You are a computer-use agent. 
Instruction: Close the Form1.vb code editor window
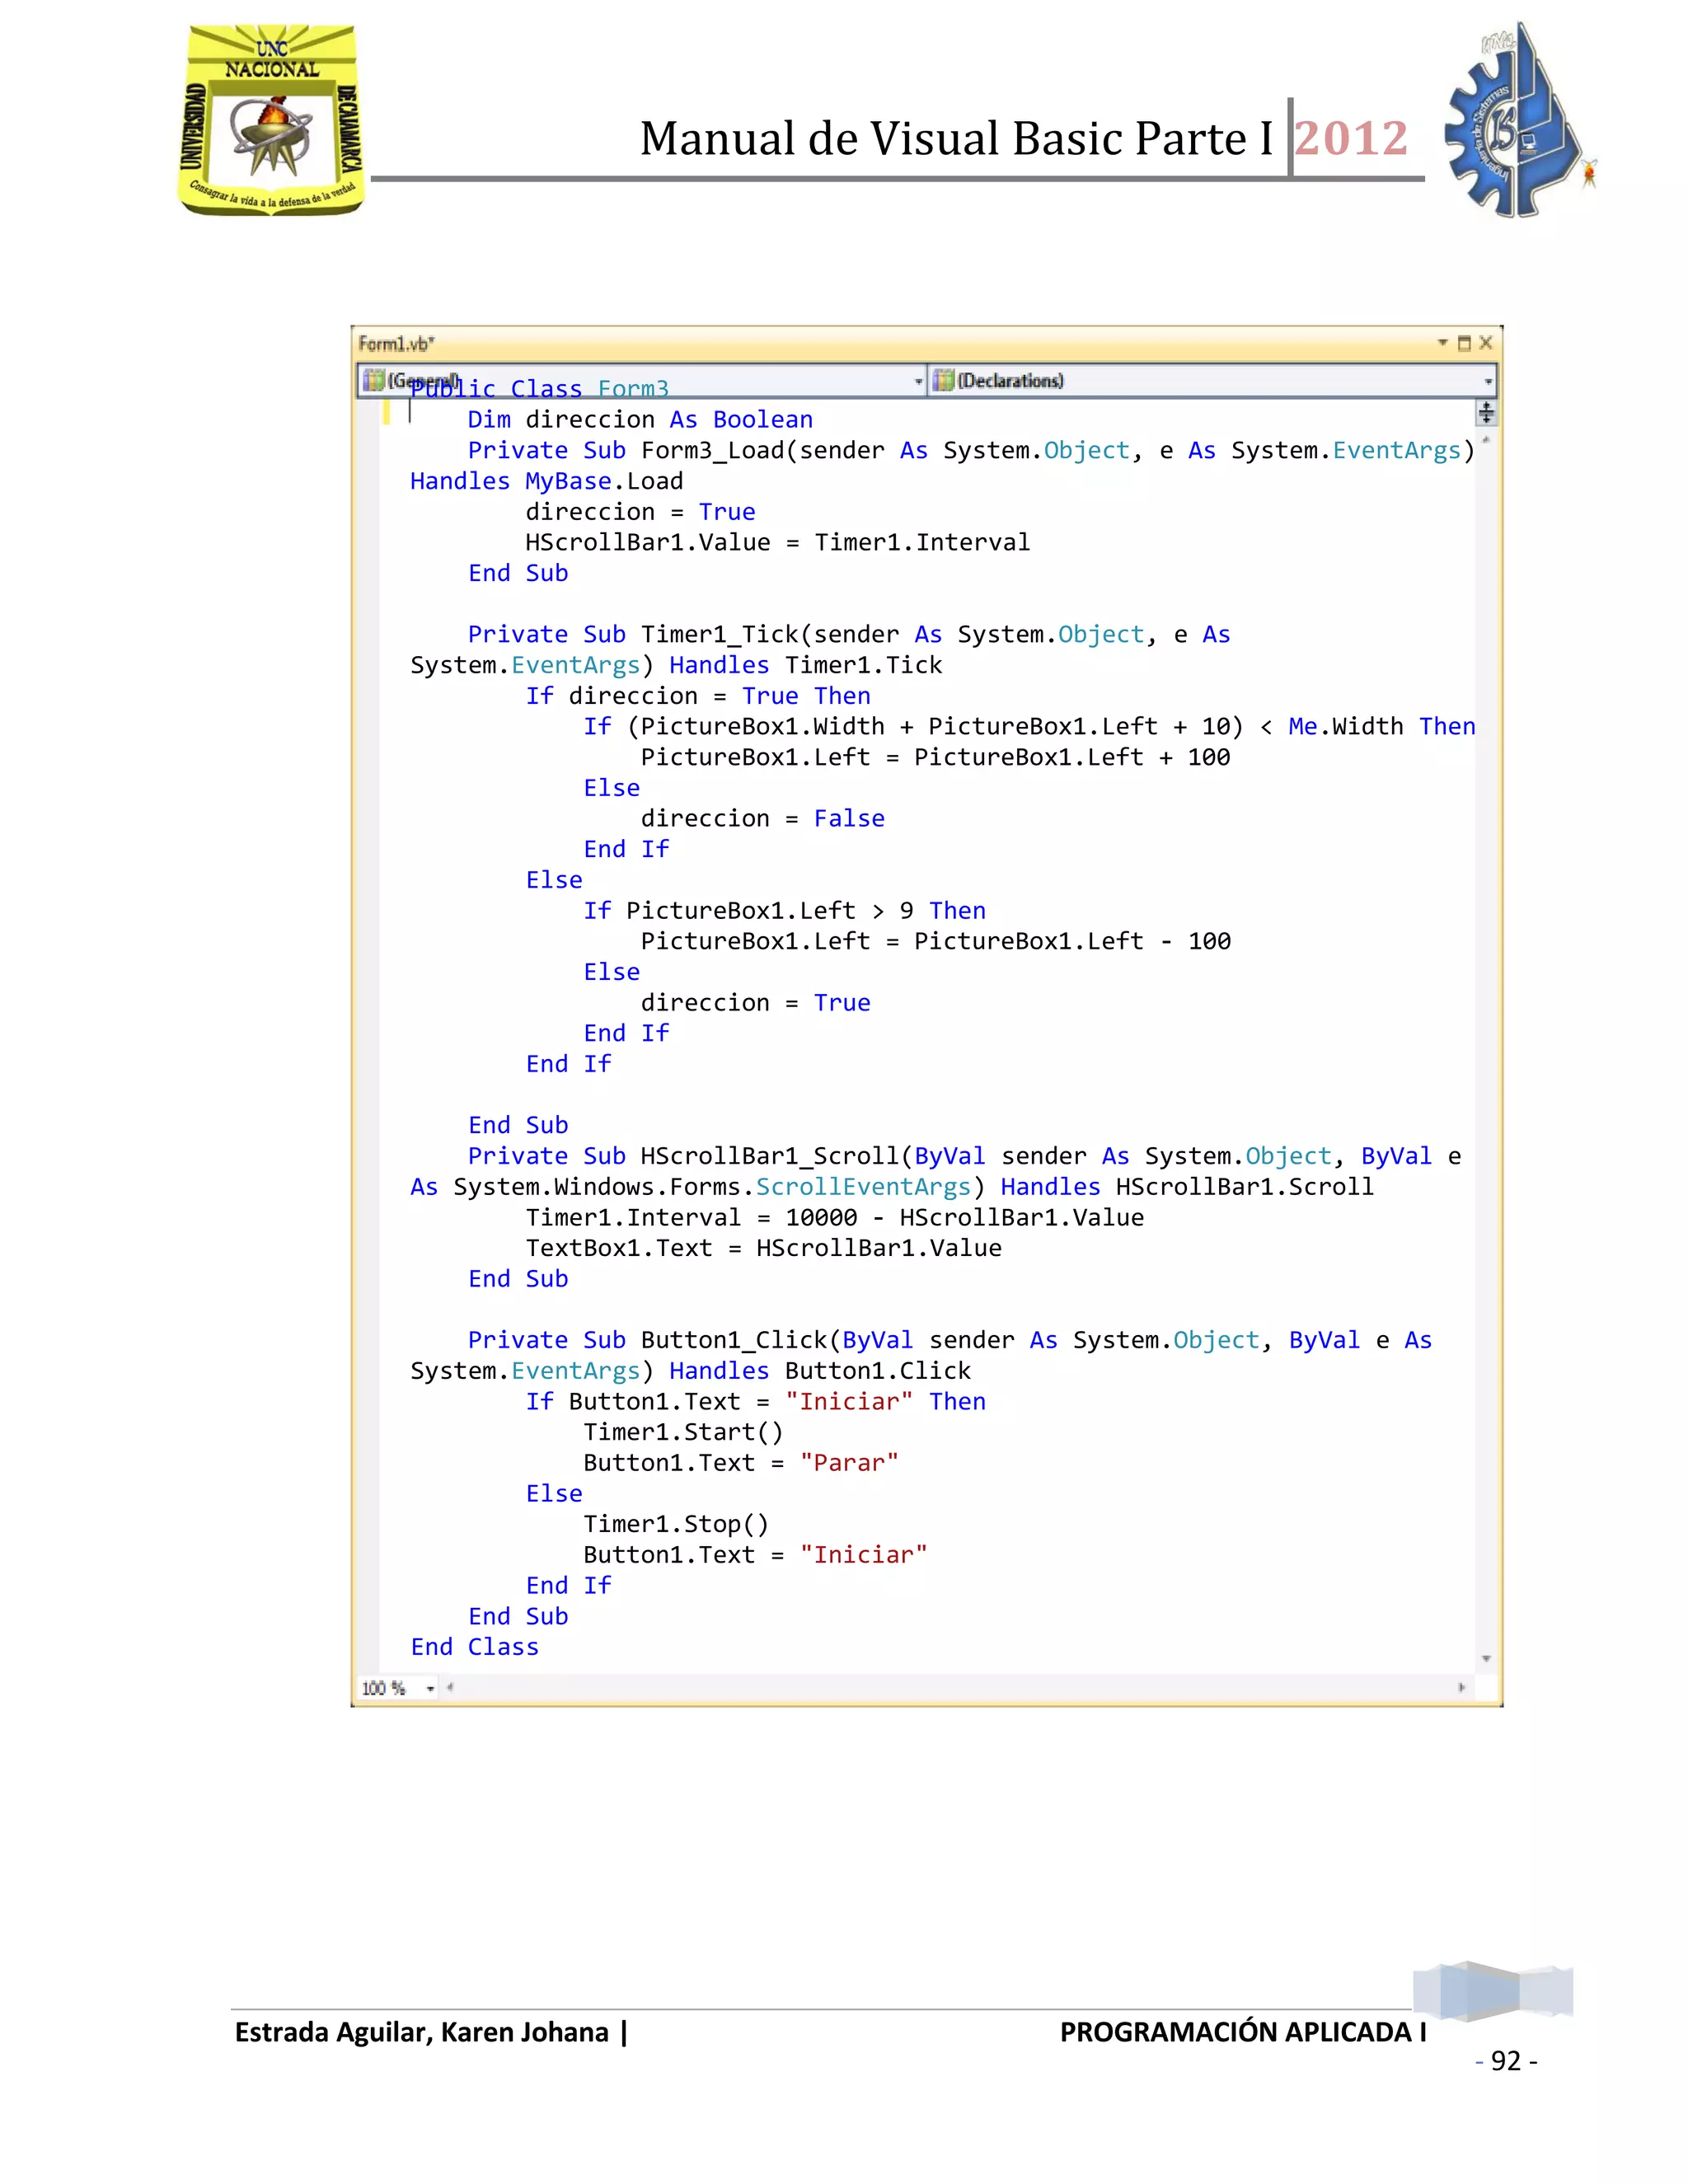click(1486, 343)
